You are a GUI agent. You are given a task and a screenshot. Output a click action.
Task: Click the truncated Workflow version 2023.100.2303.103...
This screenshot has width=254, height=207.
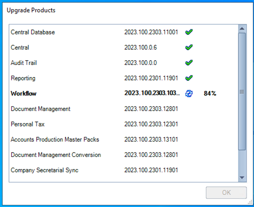pos(152,93)
